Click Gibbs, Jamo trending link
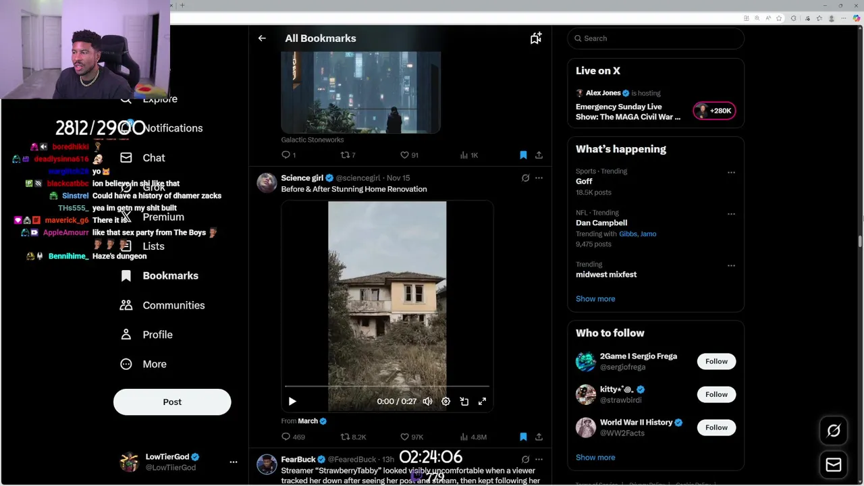This screenshot has width=864, height=486. pos(637,234)
